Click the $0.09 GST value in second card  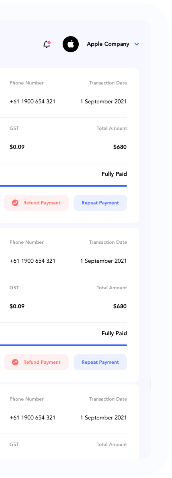point(17,306)
